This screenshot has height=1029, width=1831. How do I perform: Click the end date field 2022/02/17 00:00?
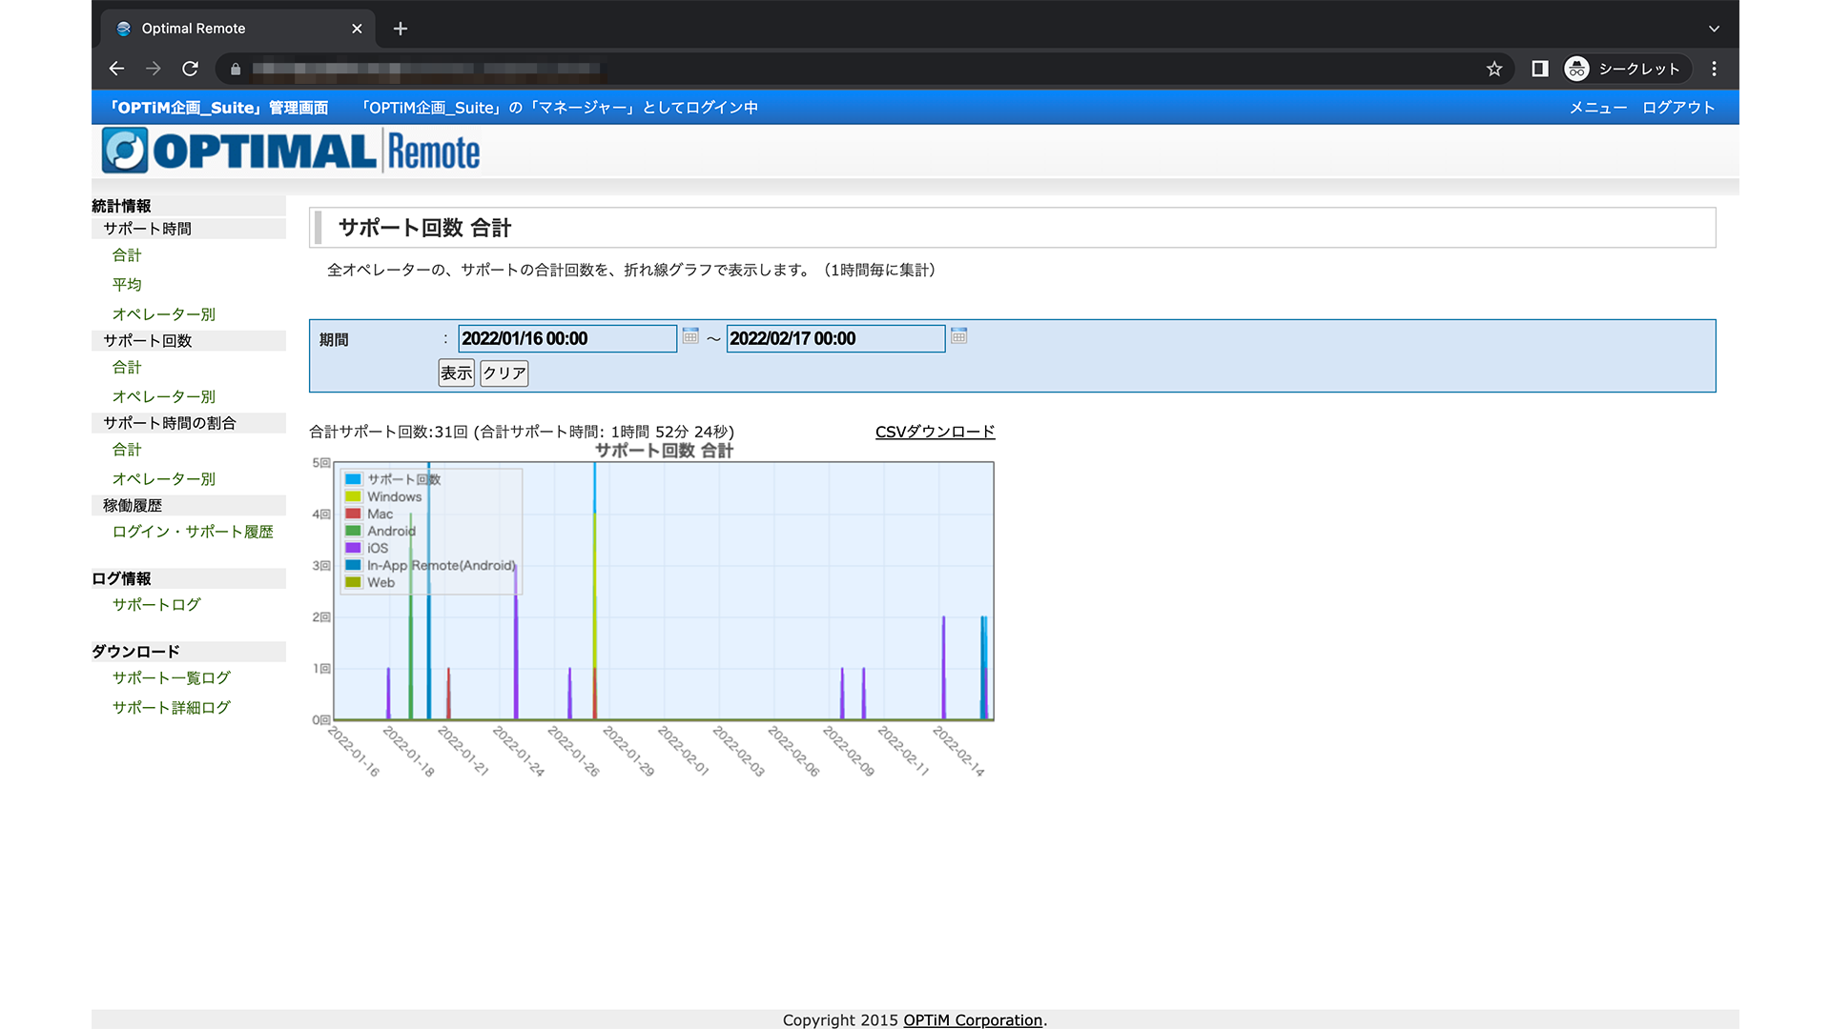coord(835,338)
